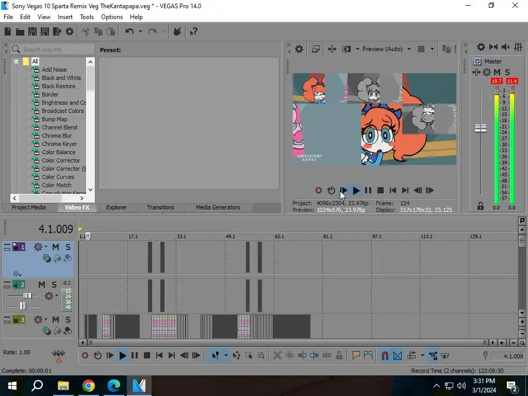The image size is (528, 396).
Task: Click Go to Start in timeline transport
Action: 159,356
